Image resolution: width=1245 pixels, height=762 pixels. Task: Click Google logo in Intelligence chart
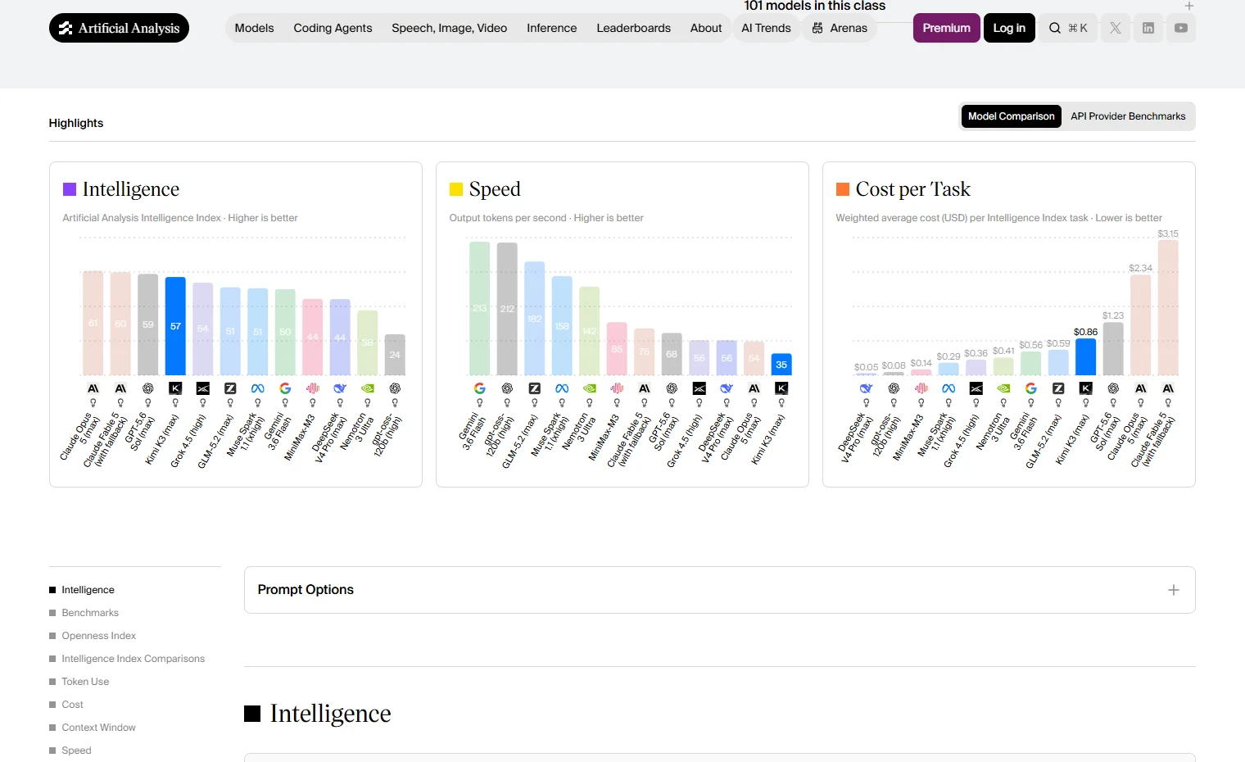pyautogui.click(x=285, y=388)
